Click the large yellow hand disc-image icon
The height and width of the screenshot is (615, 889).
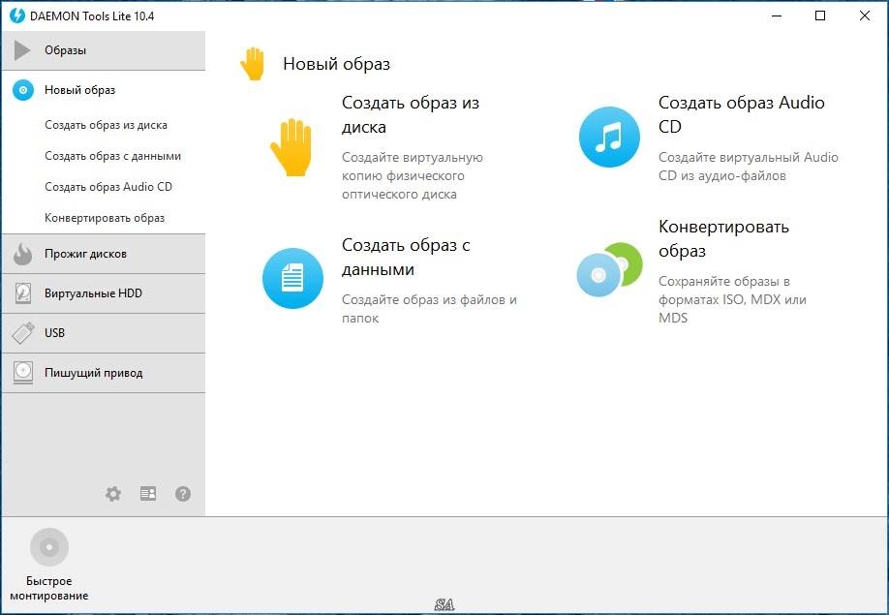pos(291,147)
